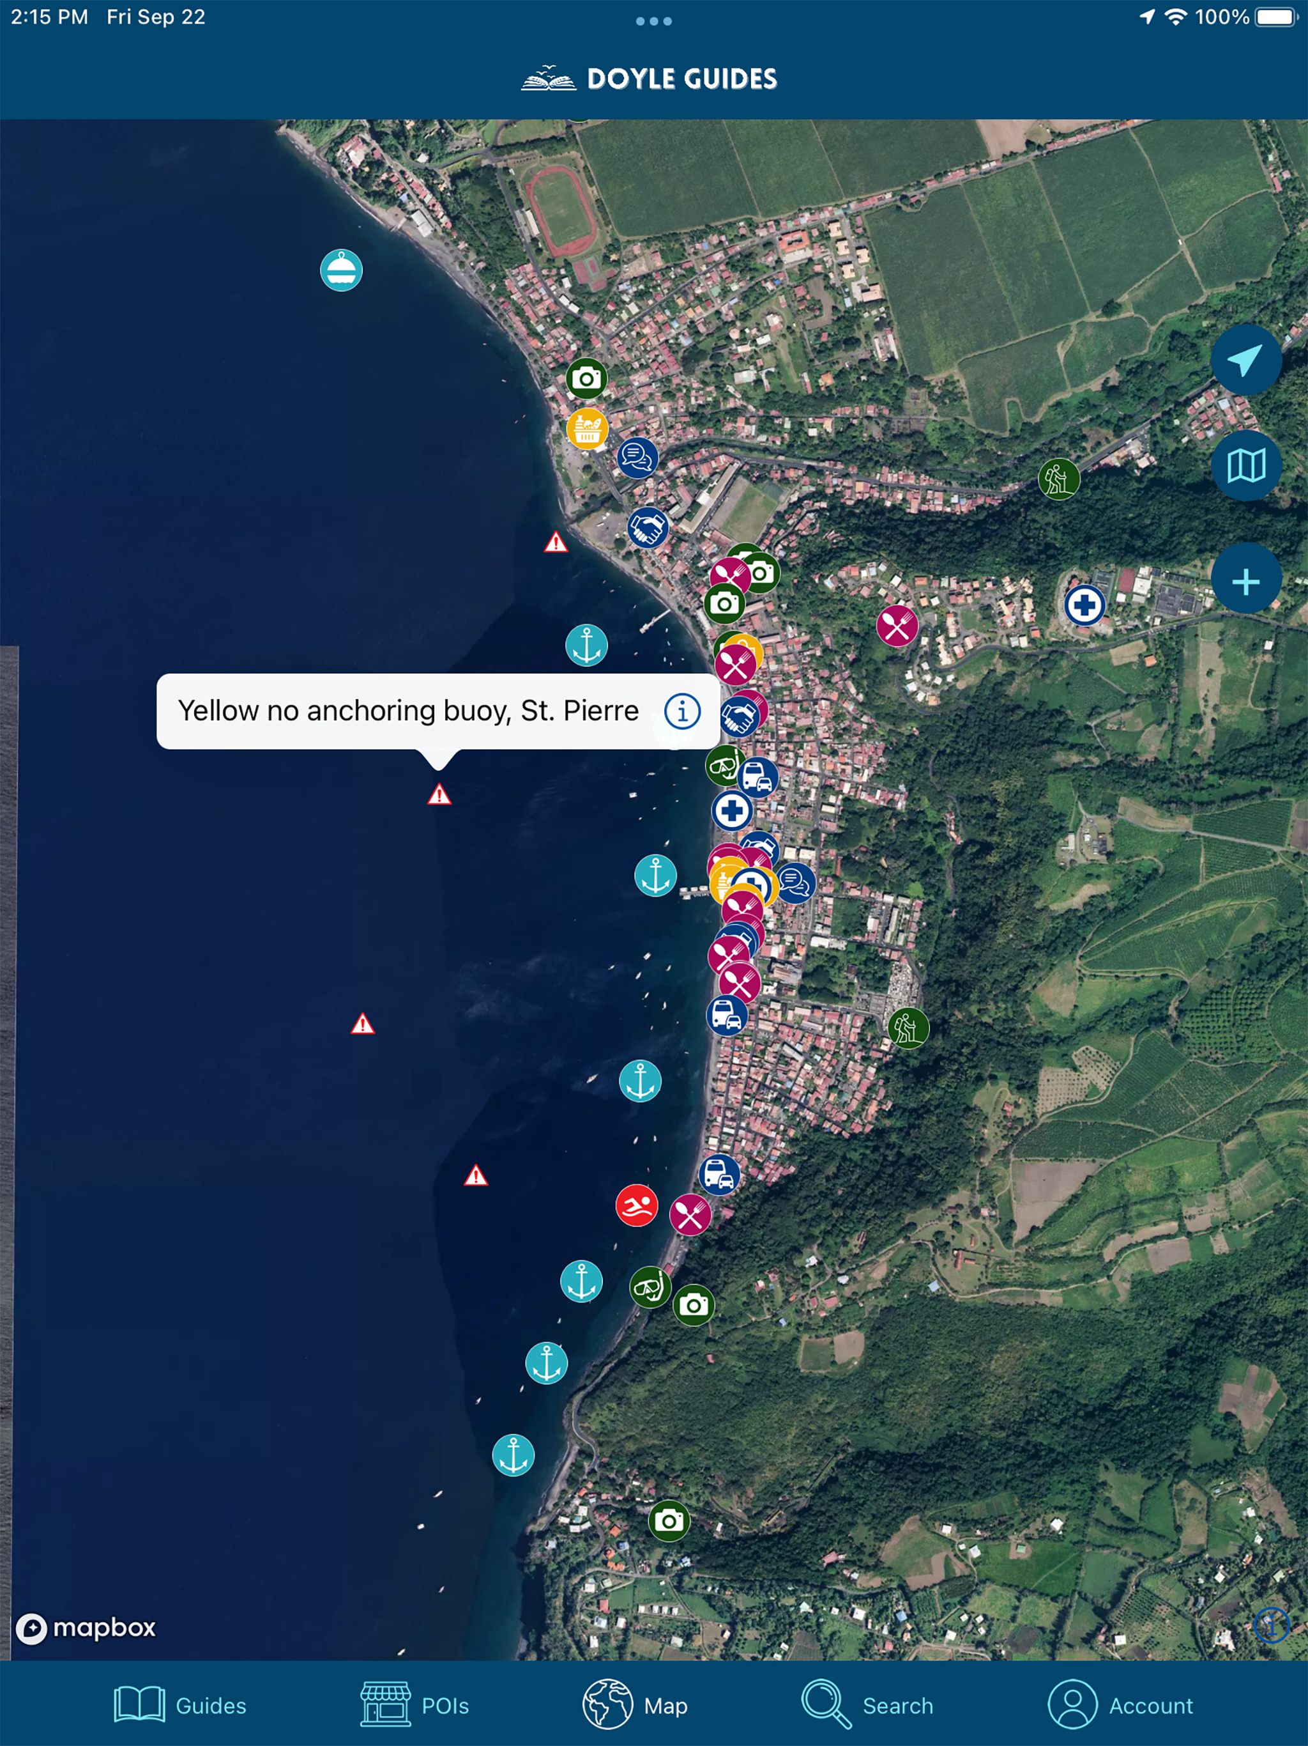Tap the northernmost anchor marker
The width and height of the screenshot is (1308, 1746).
587,645
